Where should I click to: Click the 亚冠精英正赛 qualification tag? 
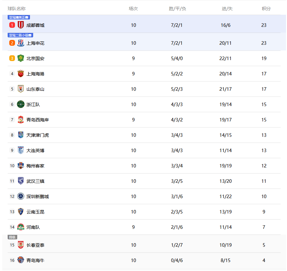click(x=18, y=17)
